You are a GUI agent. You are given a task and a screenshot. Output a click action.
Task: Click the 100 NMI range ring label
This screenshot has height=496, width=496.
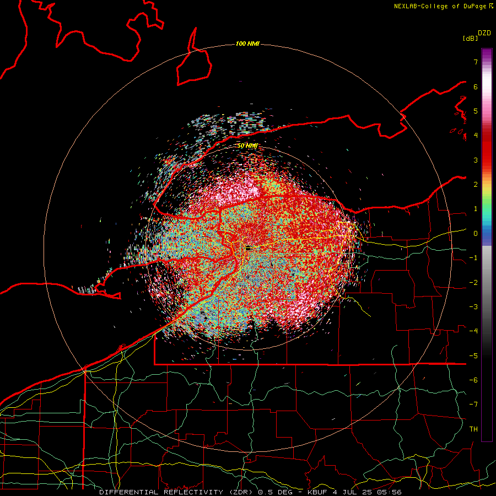pyautogui.click(x=247, y=44)
